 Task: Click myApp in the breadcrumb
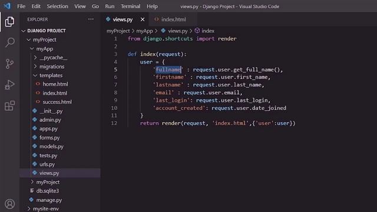point(144,31)
